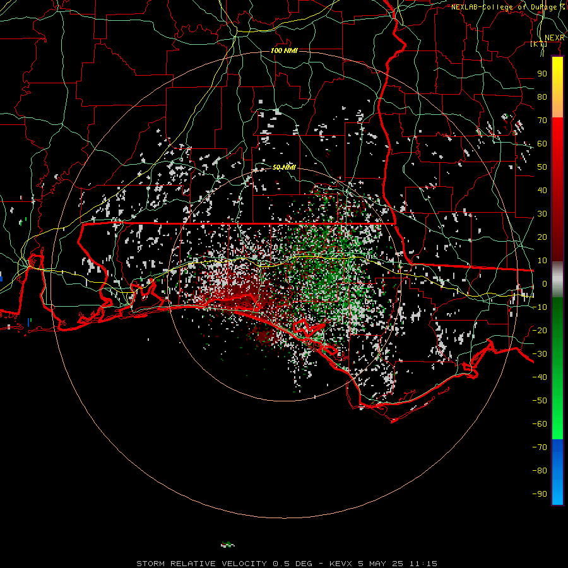Click the 50 value on velocity scale
568x568 pixels.
point(542,167)
